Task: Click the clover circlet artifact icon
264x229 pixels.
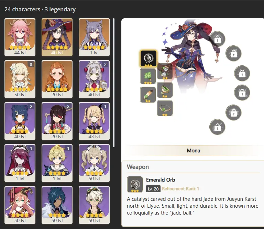Action: tap(165, 108)
